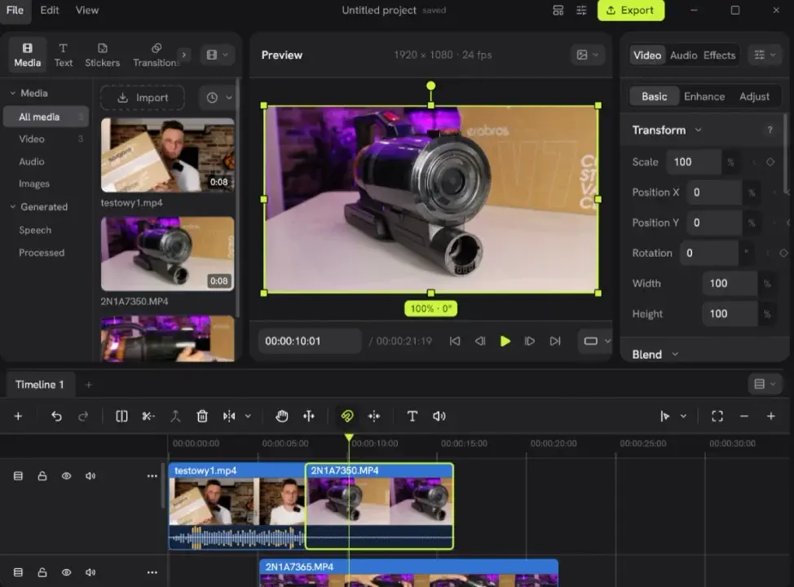Open the preview image options dropdown
The image size is (794, 587).
[588, 55]
